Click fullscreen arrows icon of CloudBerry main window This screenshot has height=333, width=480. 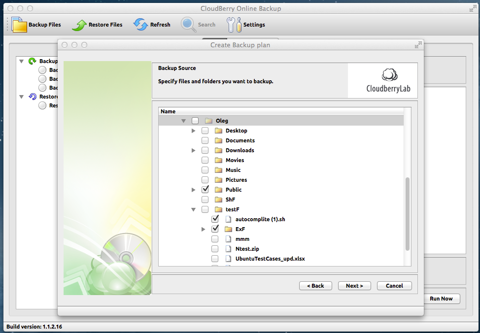(473, 8)
